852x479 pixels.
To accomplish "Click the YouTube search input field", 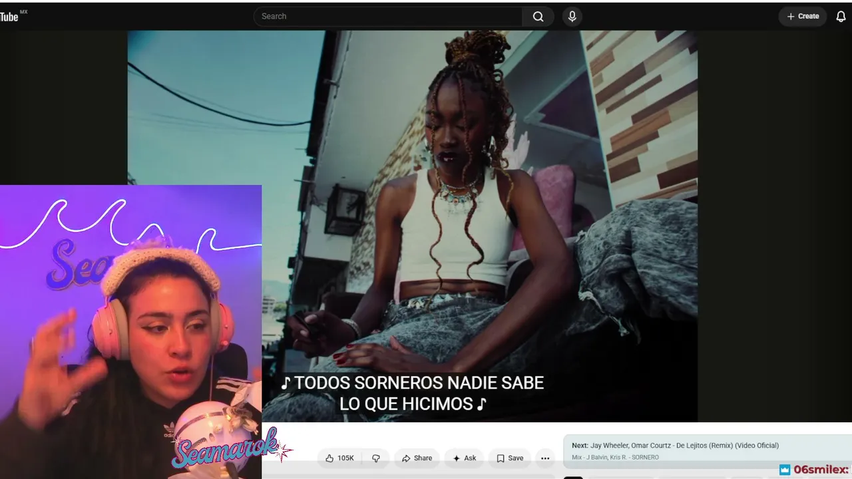I will [x=388, y=17].
